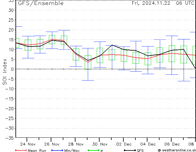This screenshot has width=196, height=152.
Task: Click the y-axis value 15
Action: pyautogui.click(x=11, y=40)
